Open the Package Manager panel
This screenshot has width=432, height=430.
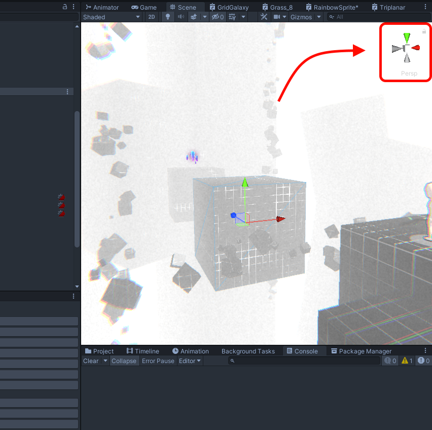[361, 350]
